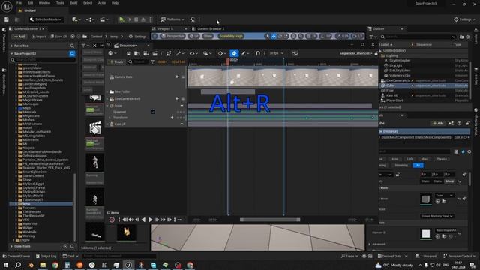Toggle the highlighted auto-key button in Sequencer
The height and width of the screenshot is (270, 480).
[x=234, y=53]
